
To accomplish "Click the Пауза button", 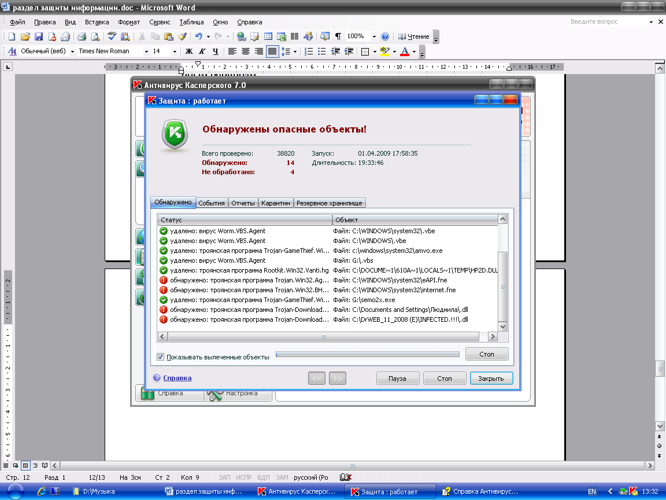I will point(398,378).
